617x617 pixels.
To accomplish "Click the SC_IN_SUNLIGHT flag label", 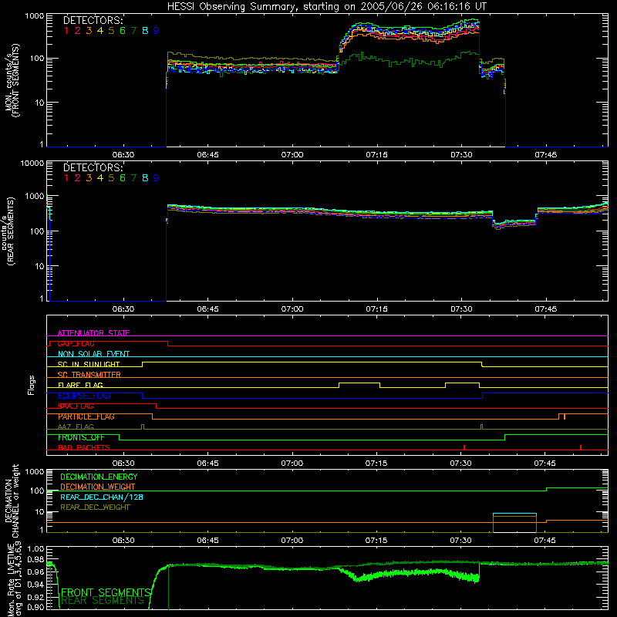I will 89,364.
